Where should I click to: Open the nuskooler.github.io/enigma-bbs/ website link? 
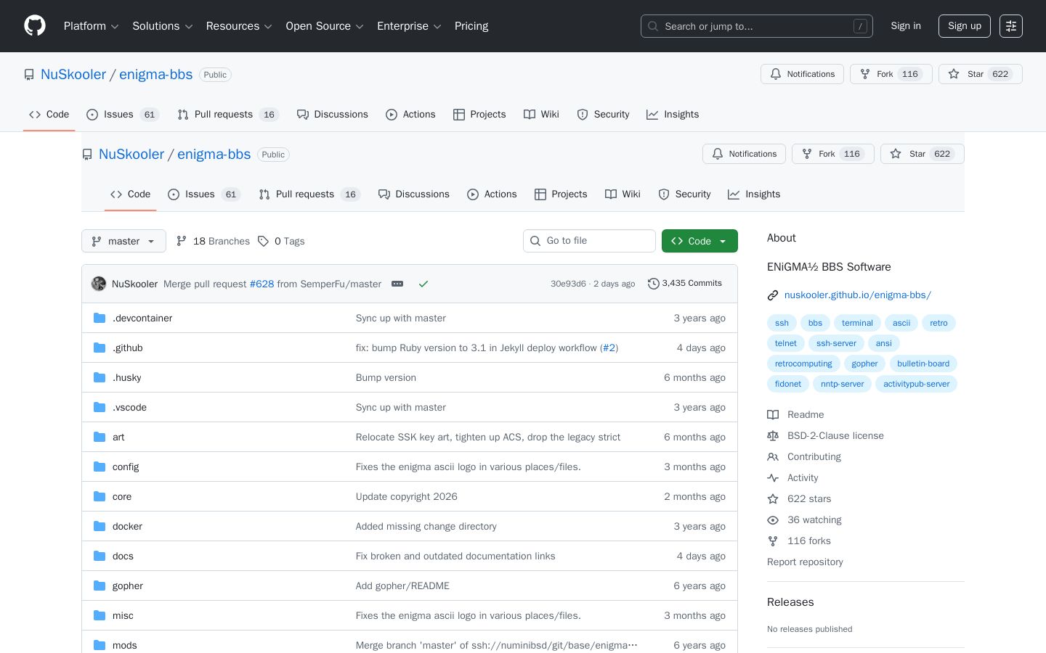point(858,295)
